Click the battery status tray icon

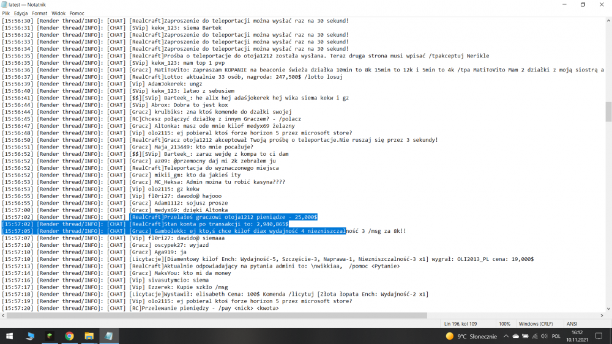pos(526,336)
